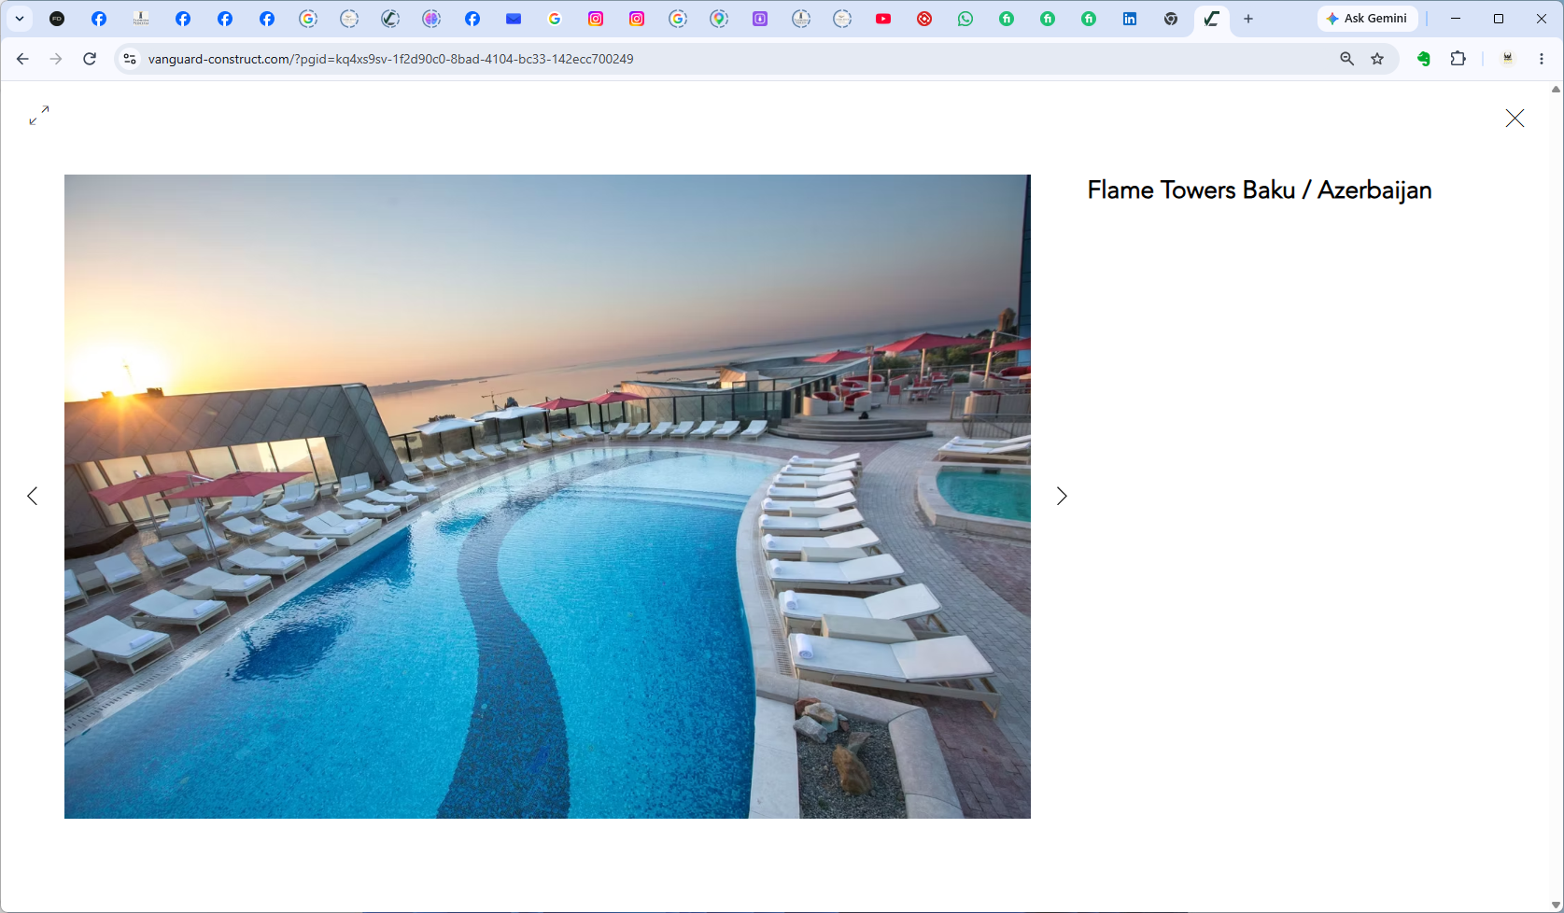Click the page scrollbar up arrow
This screenshot has height=913, width=1564.
coord(1556,90)
